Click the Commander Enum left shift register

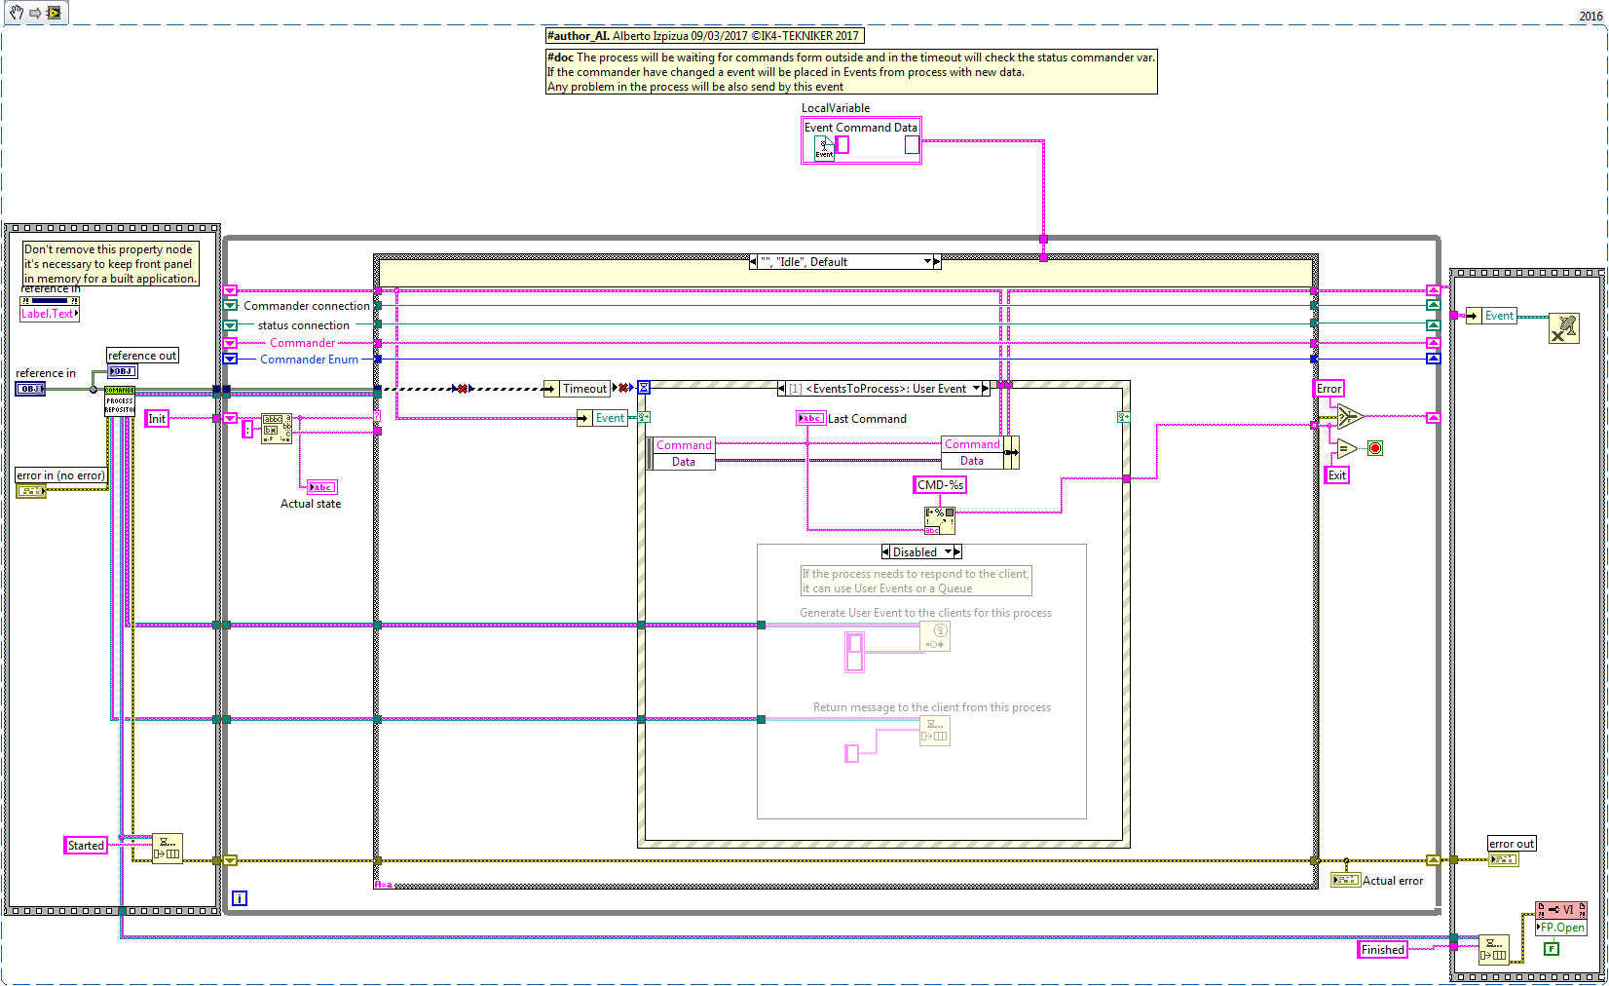[x=230, y=359]
